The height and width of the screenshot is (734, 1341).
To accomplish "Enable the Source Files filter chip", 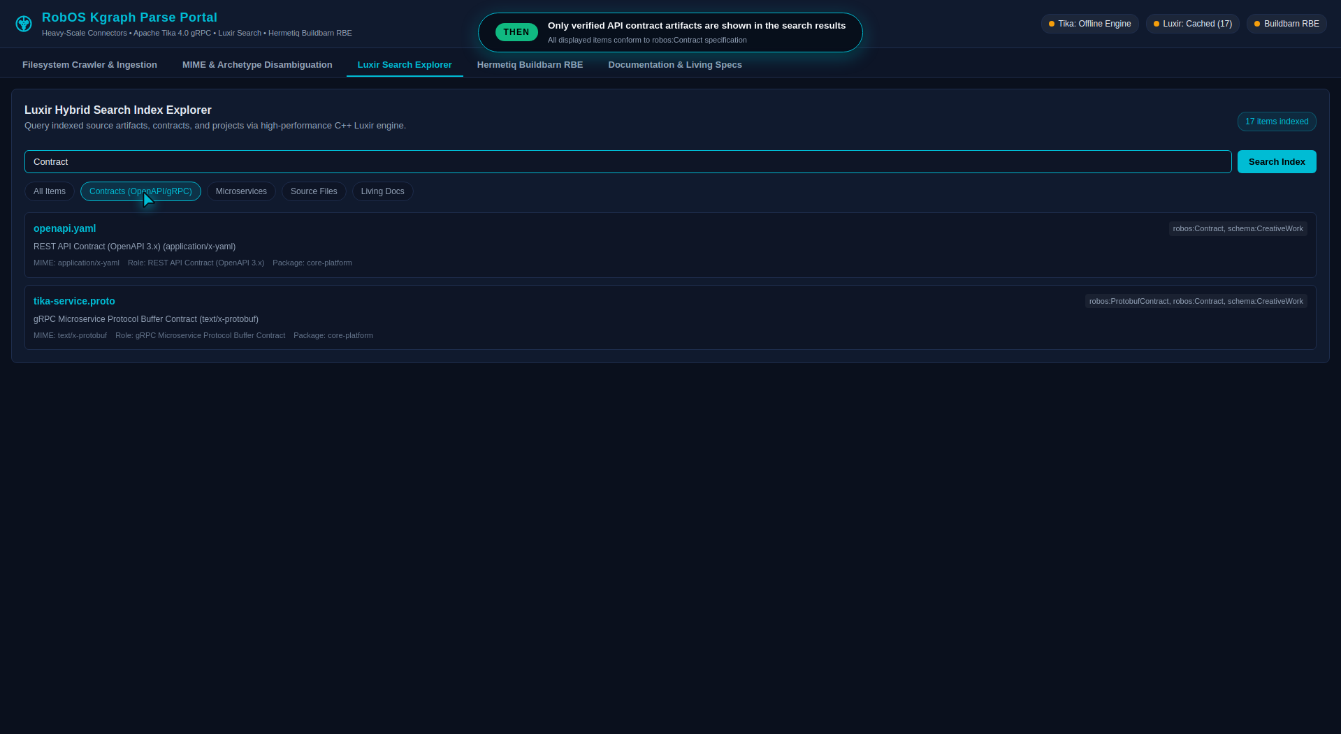I will point(314,191).
